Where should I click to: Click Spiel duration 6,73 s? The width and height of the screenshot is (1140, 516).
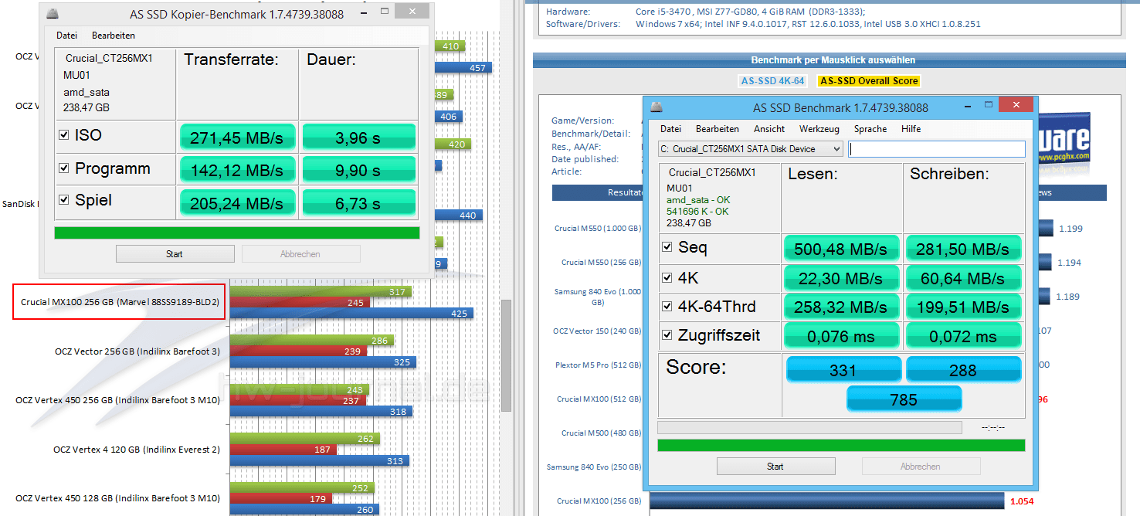(358, 202)
